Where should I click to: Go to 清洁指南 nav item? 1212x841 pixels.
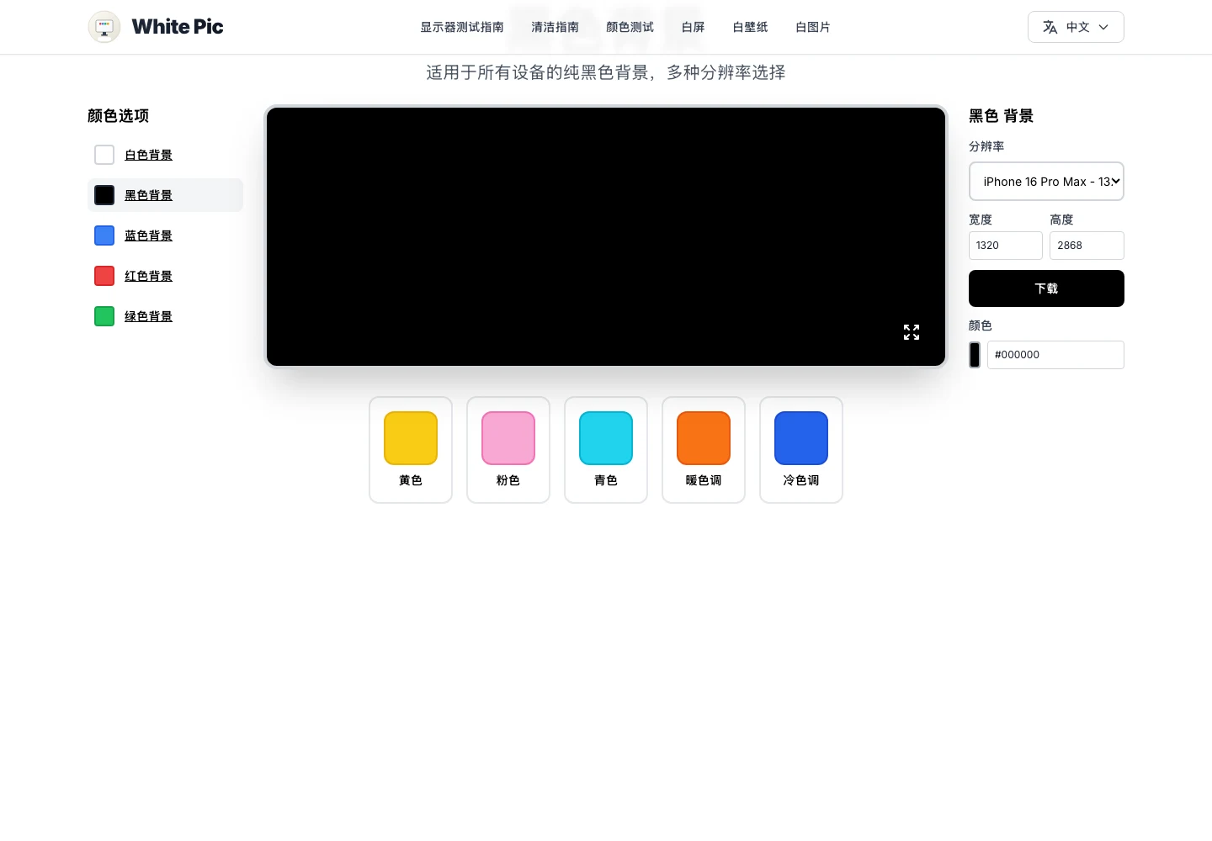555,27
